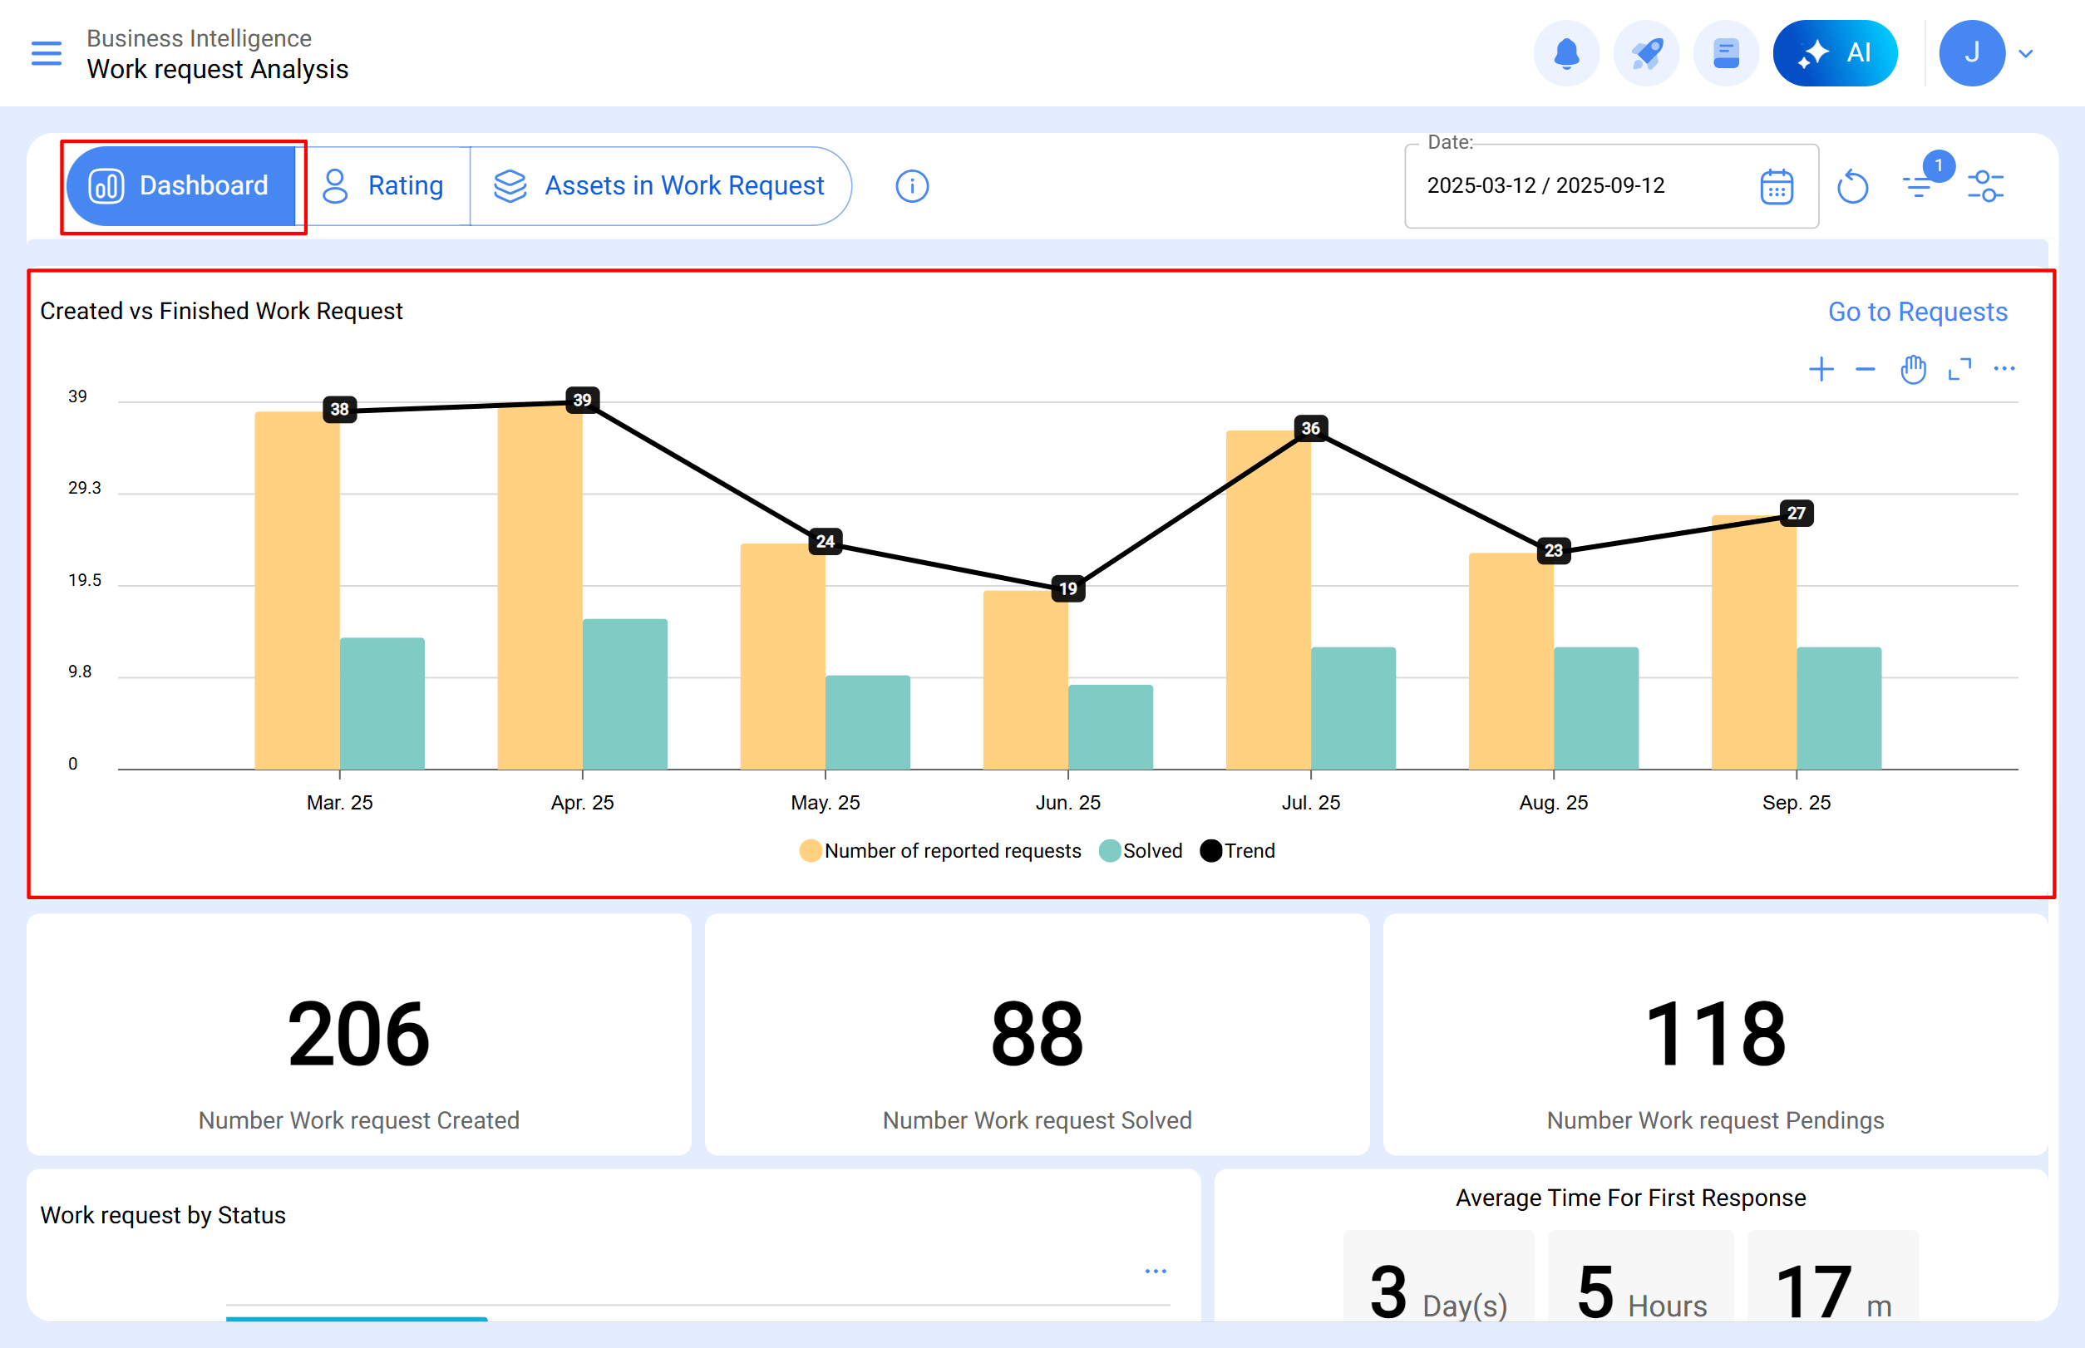Zoom in on the Created vs Finished chart
The width and height of the screenshot is (2085, 1348).
[1821, 368]
